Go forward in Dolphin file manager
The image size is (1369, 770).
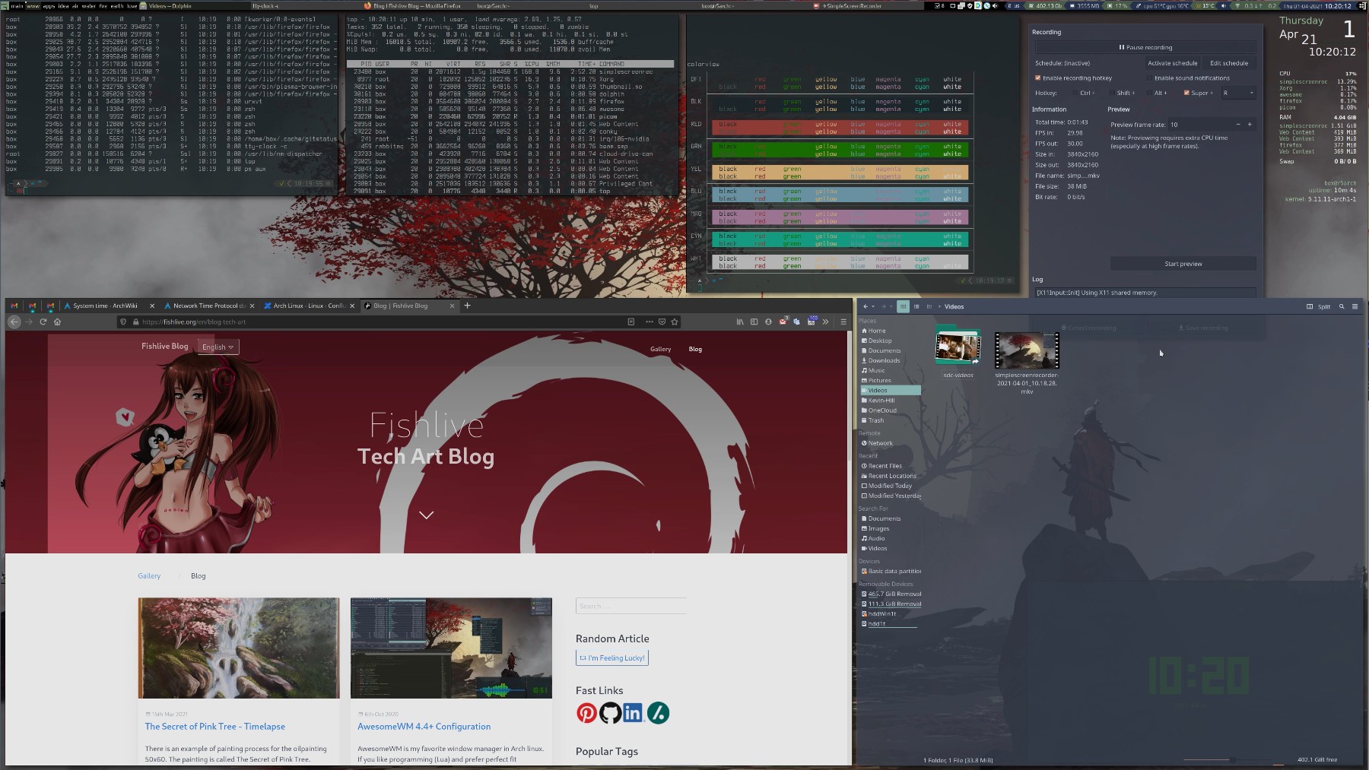tap(883, 306)
